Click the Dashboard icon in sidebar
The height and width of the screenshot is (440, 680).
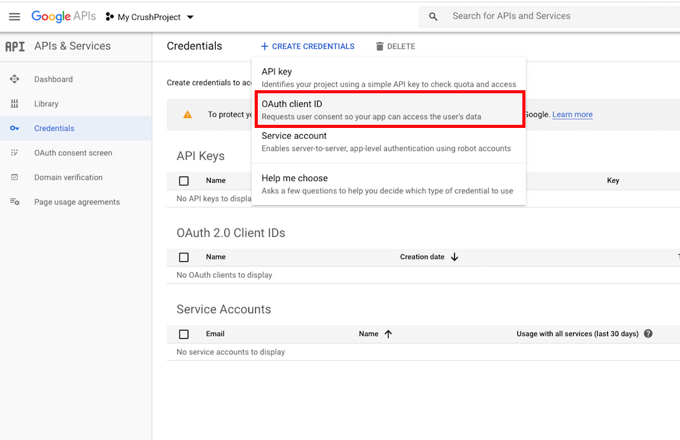pos(14,79)
